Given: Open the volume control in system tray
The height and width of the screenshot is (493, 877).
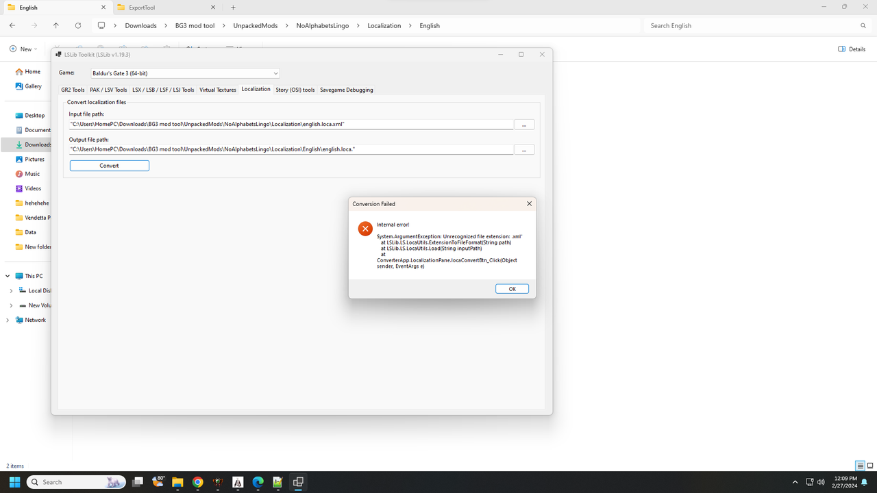Looking at the screenshot, I should pyautogui.click(x=821, y=482).
